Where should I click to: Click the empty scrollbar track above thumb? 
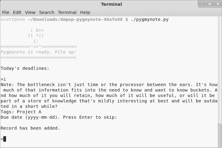[220, 69]
